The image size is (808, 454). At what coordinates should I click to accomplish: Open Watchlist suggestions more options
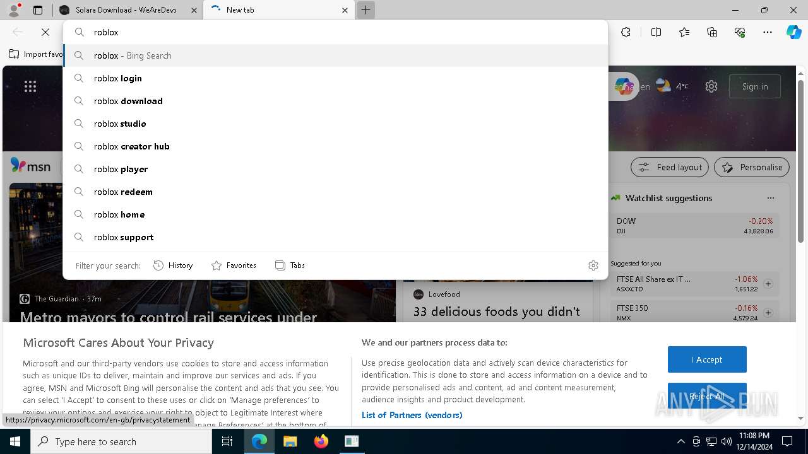click(x=770, y=198)
